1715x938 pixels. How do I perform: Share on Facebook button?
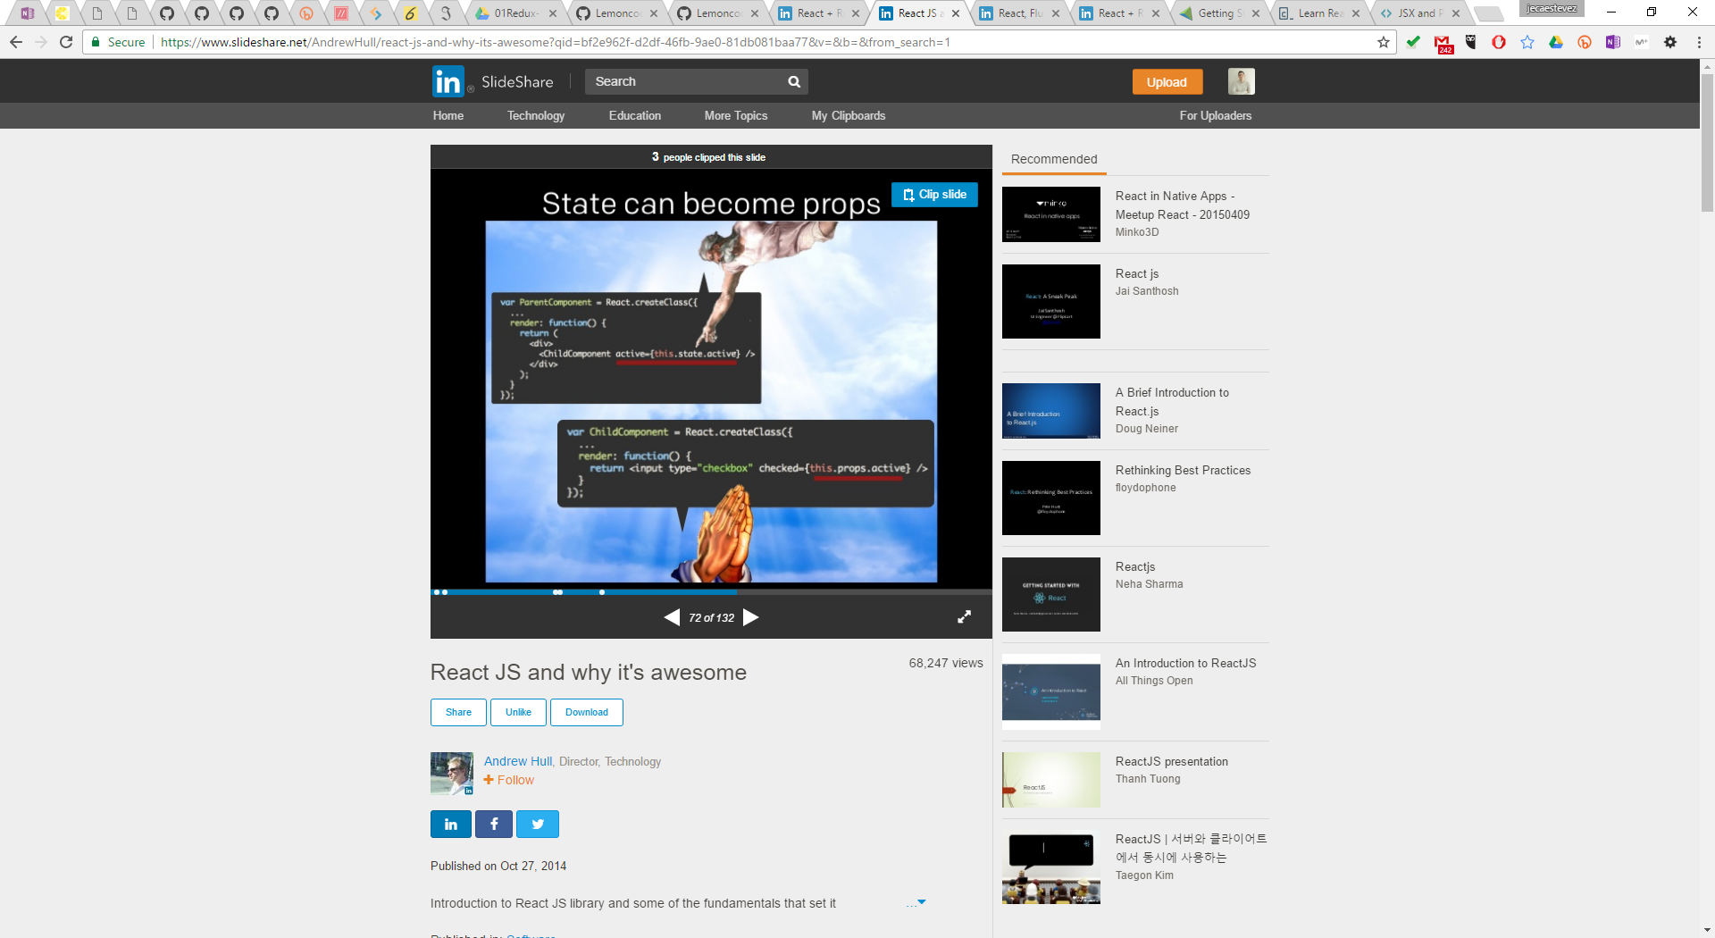click(x=494, y=824)
